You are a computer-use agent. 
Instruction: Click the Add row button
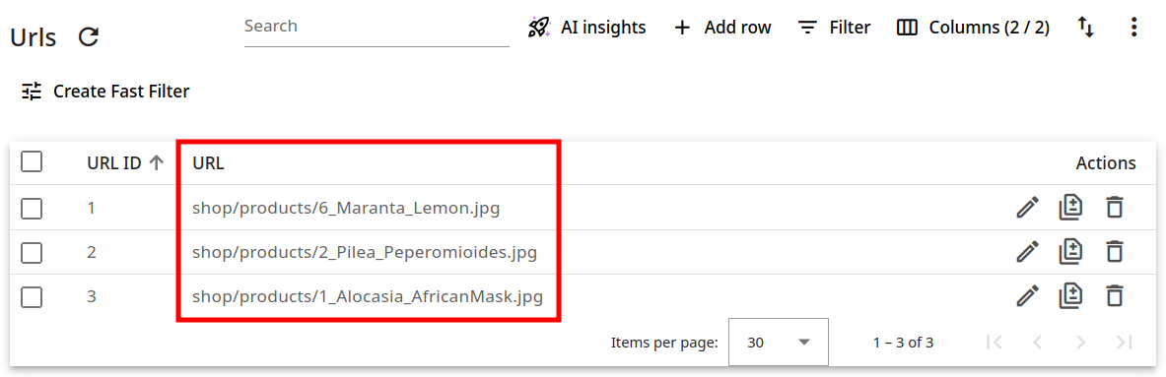tap(722, 28)
